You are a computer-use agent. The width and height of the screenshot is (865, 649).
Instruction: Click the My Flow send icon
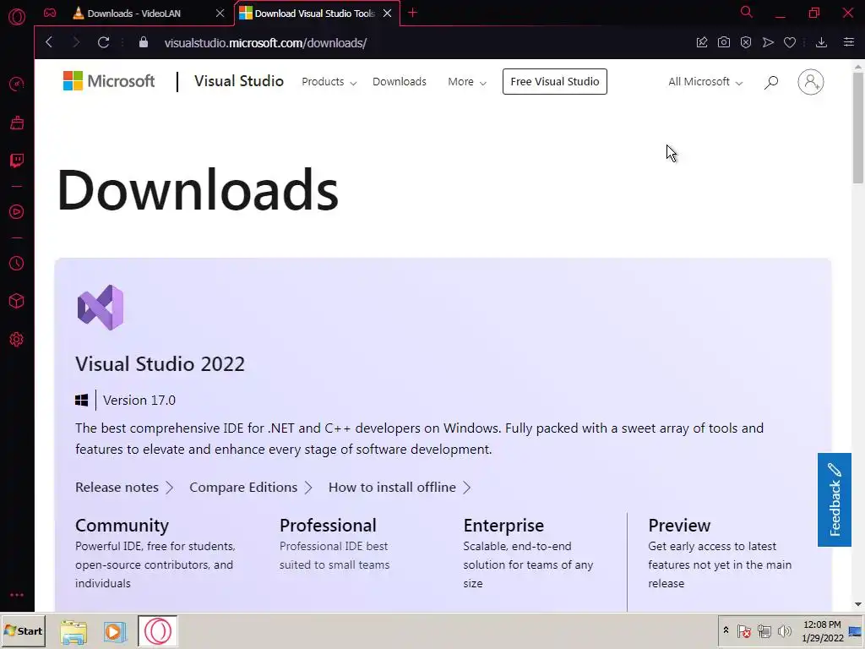coord(768,42)
